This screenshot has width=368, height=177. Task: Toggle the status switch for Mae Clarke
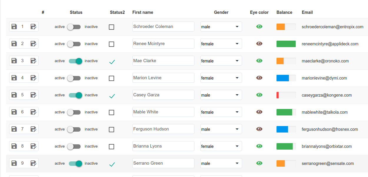pos(75,61)
